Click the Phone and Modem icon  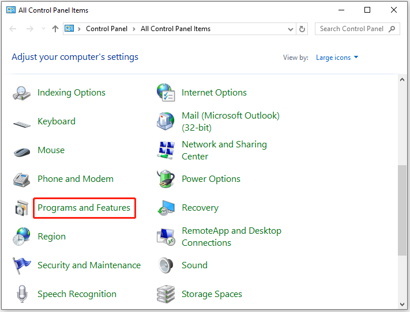22,179
